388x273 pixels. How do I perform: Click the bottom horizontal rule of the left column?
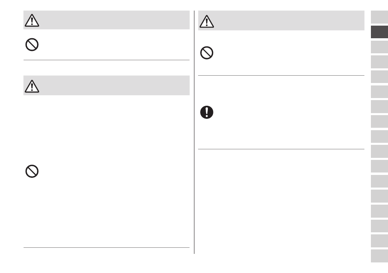coord(107,247)
